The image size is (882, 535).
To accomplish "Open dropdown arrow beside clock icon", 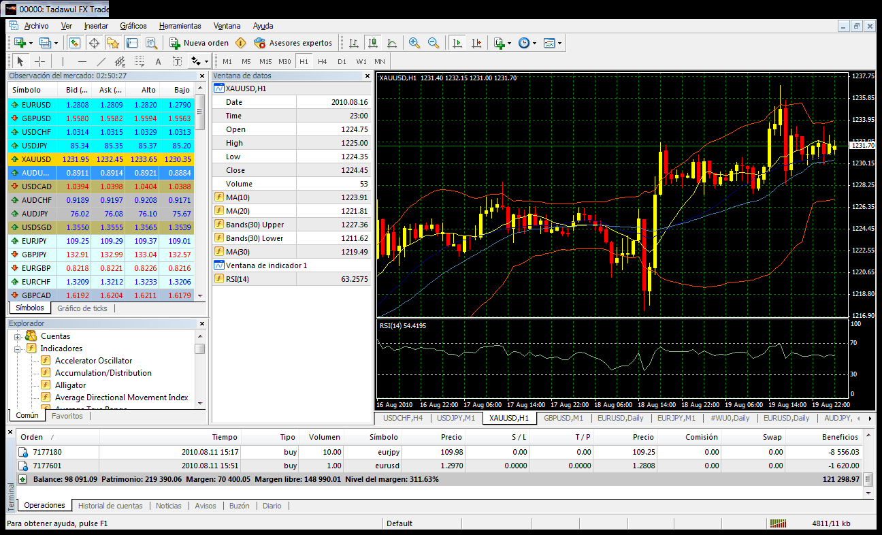I will 534,43.
